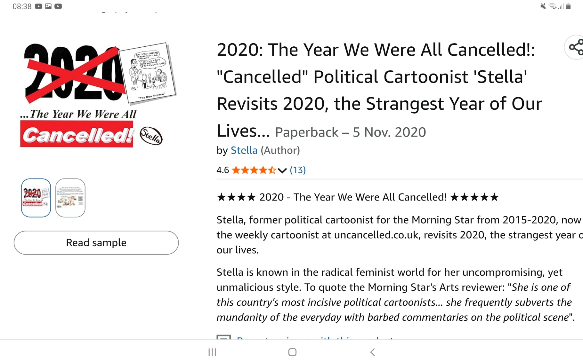The width and height of the screenshot is (583, 364).
Task: Tap the Android home navigation button
Action: click(x=292, y=352)
